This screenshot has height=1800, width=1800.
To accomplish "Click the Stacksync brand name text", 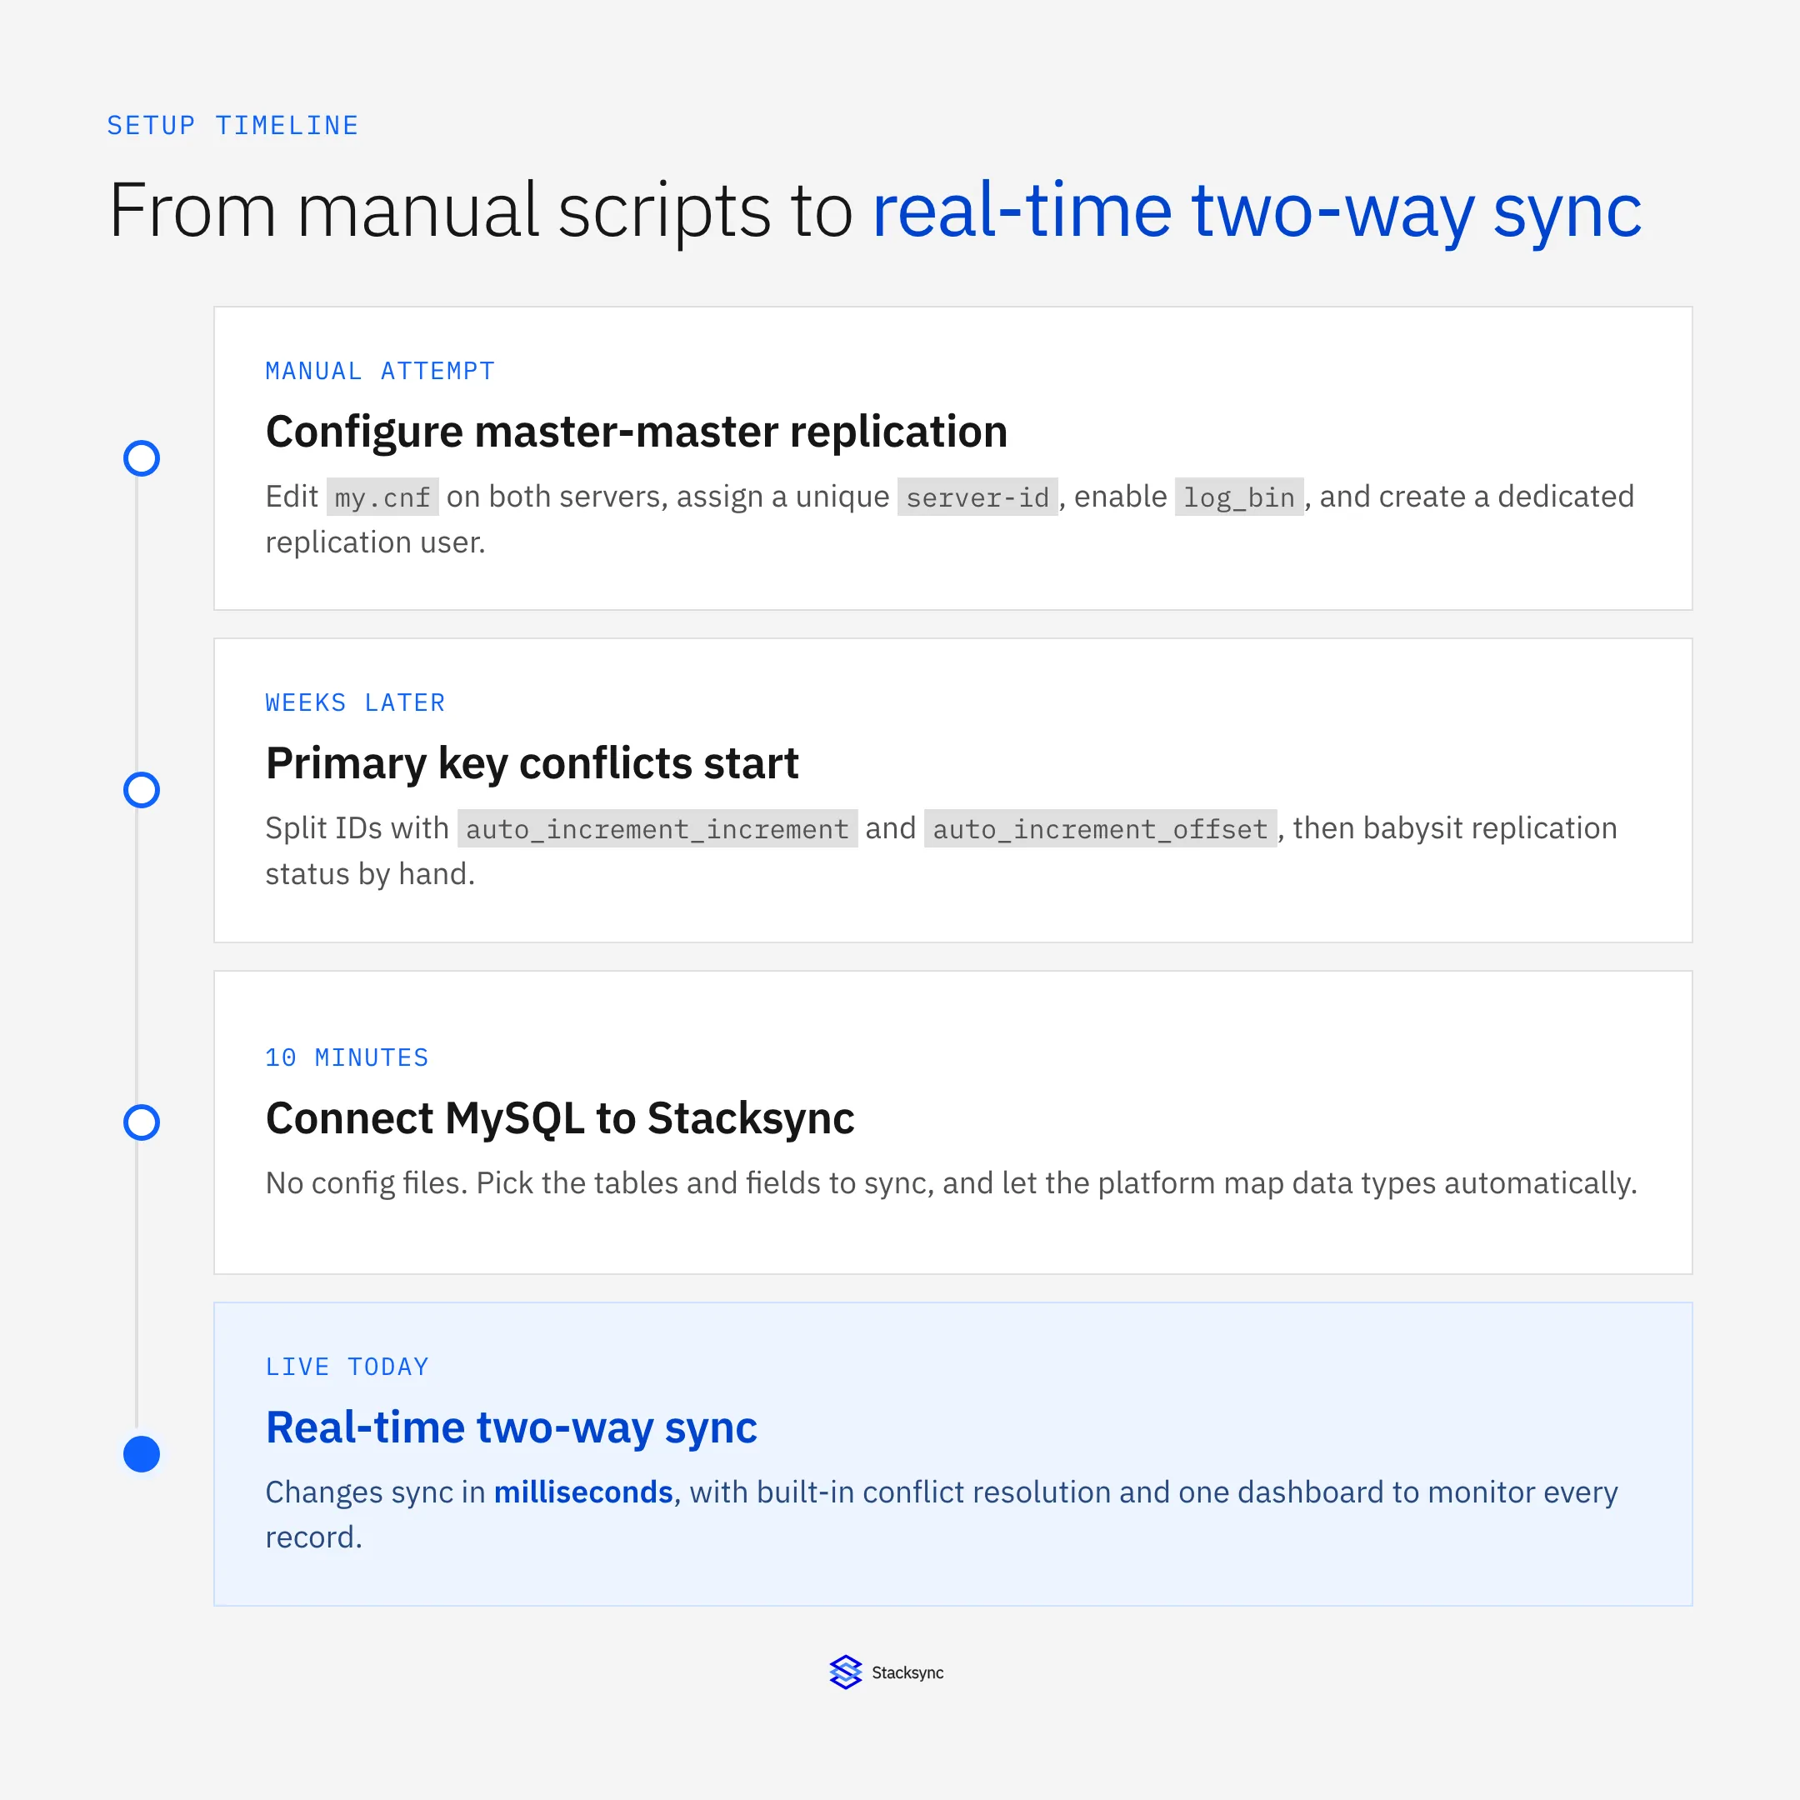I will (x=907, y=1672).
